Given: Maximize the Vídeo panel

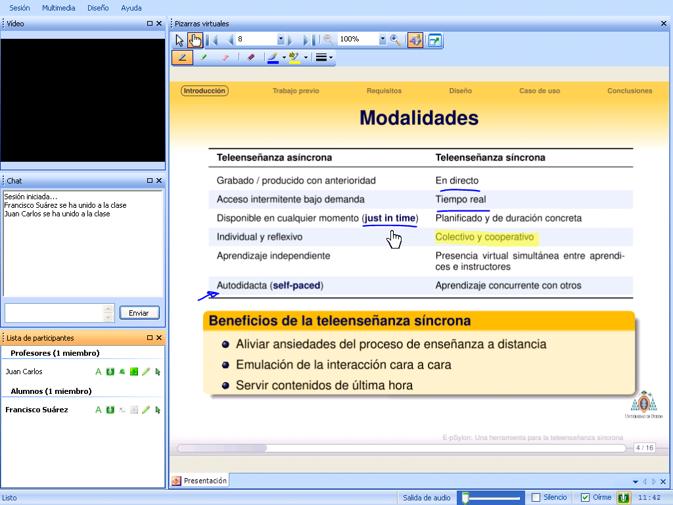Looking at the screenshot, I should (x=150, y=24).
